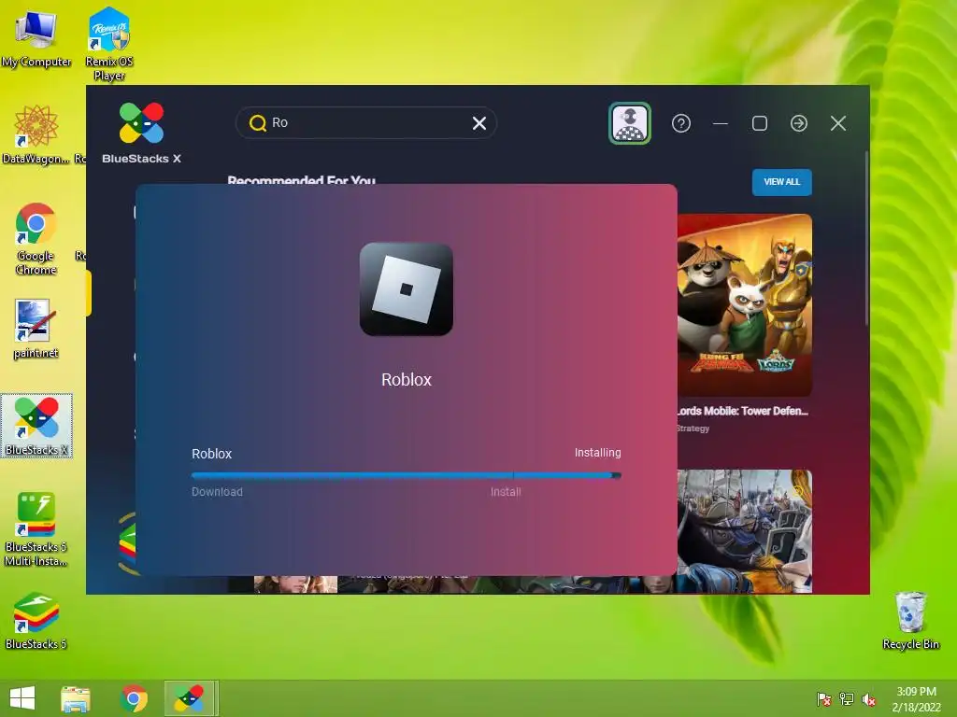Click the muted volume tray icon
This screenshot has width=957, height=717.
(869, 699)
